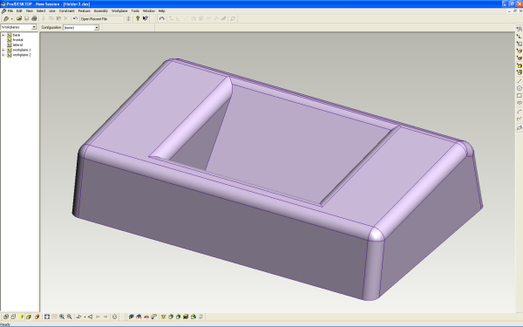Expand the base workplane tree node
Viewport: 523px width, 327px height.
(x=3, y=35)
